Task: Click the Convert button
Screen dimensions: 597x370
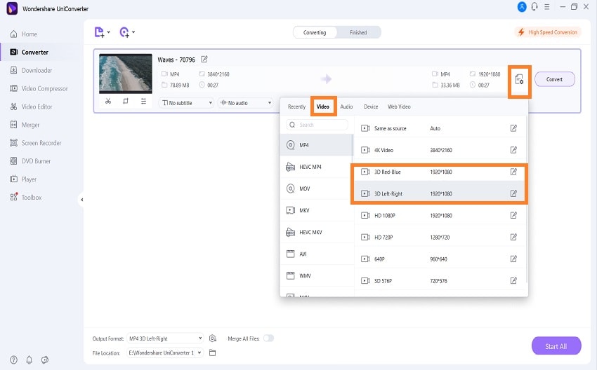Action: (x=555, y=79)
